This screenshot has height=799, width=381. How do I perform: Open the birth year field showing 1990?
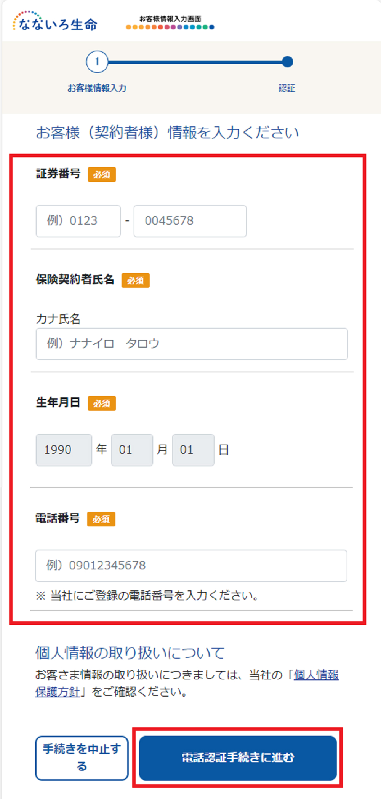point(64,450)
